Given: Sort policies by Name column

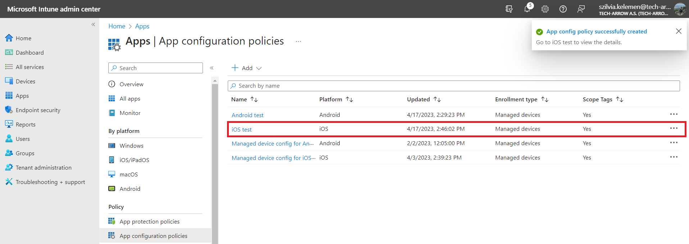Looking at the screenshot, I should click(x=254, y=100).
